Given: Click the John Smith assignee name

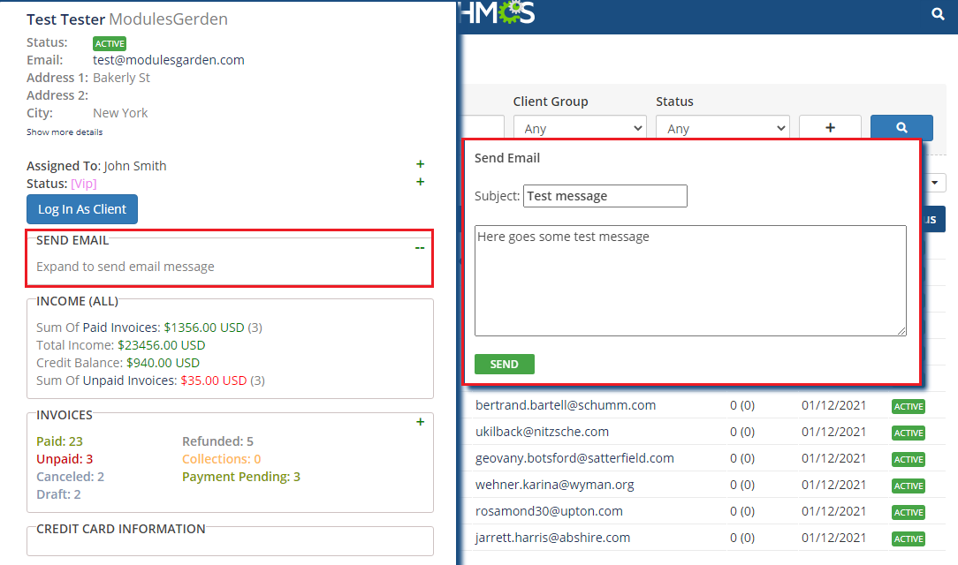Looking at the screenshot, I should tap(135, 166).
